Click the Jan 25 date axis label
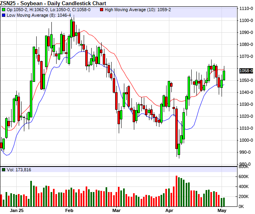Viewport: 255px width, 214px height. (x=18, y=210)
